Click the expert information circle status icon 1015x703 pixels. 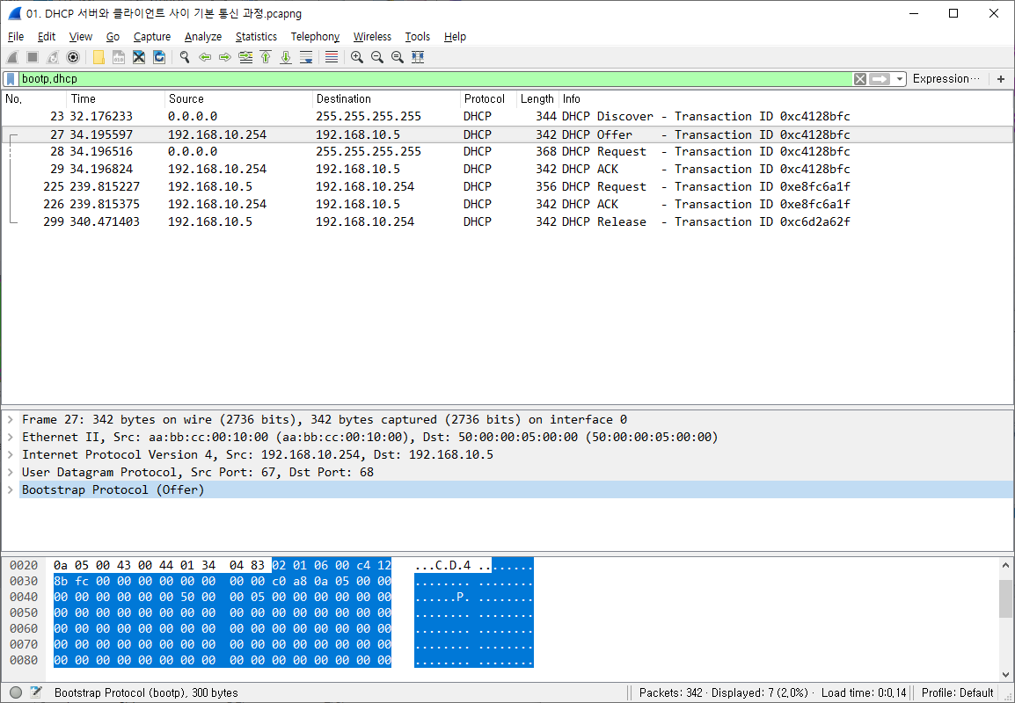click(x=16, y=692)
